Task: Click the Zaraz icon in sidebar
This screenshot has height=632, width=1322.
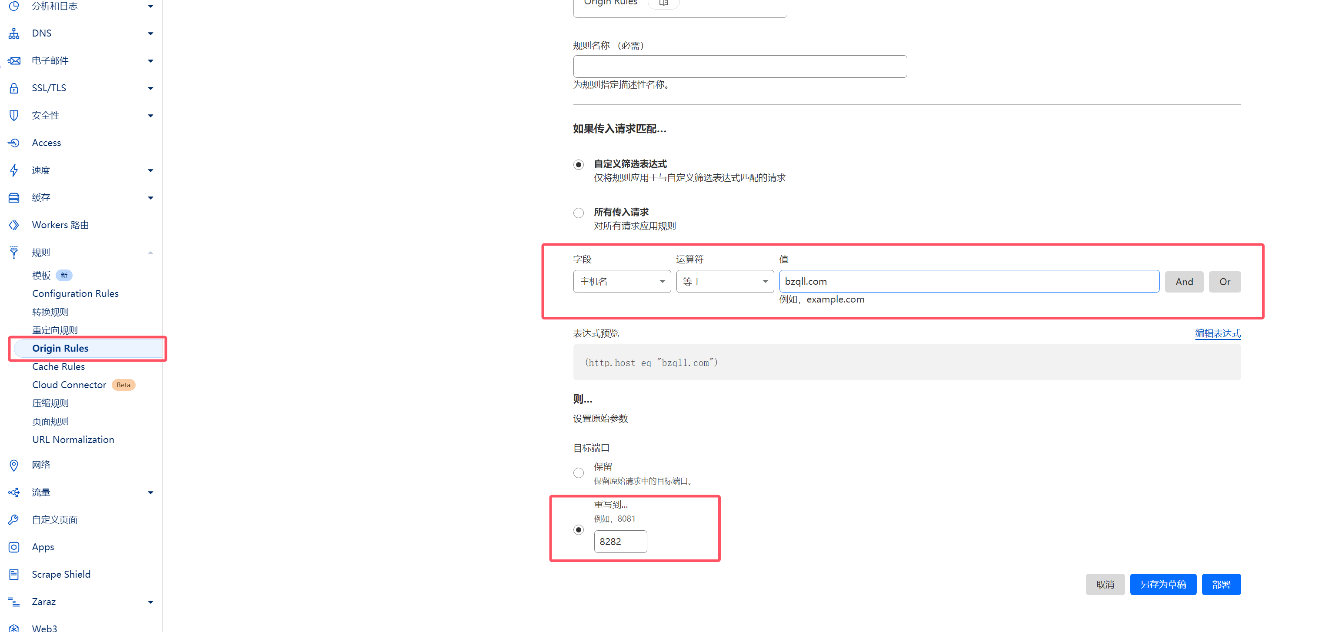Action: coord(14,602)
